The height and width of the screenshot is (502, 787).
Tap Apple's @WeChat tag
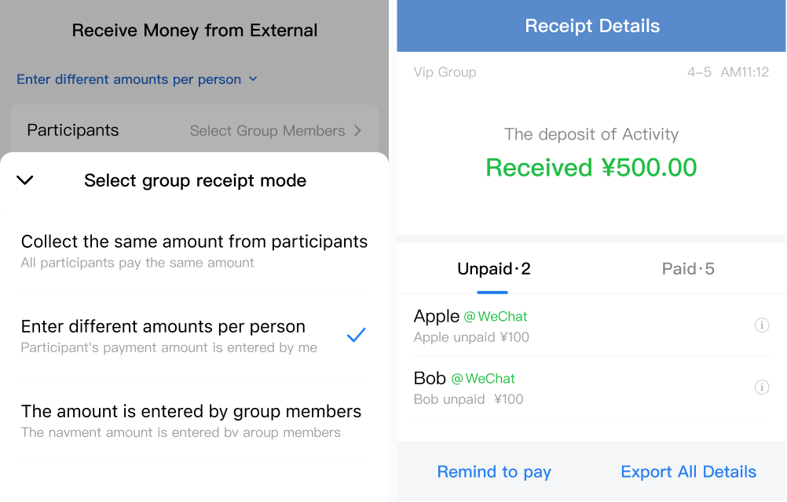pos(496,317)
